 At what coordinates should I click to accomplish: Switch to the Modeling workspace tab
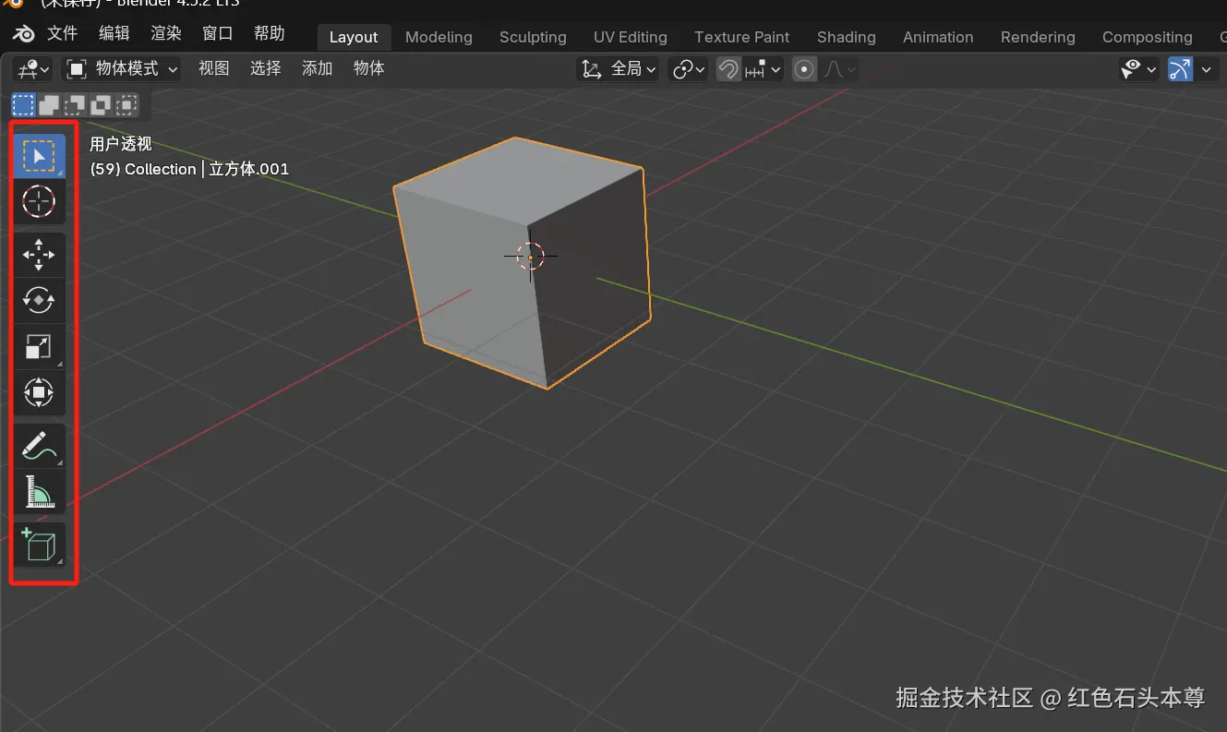click(439, 38)
